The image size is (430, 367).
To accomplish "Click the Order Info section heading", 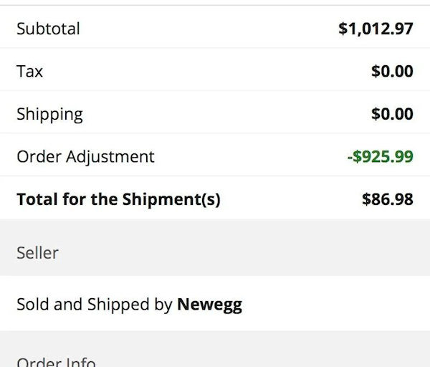I will 56,362.
